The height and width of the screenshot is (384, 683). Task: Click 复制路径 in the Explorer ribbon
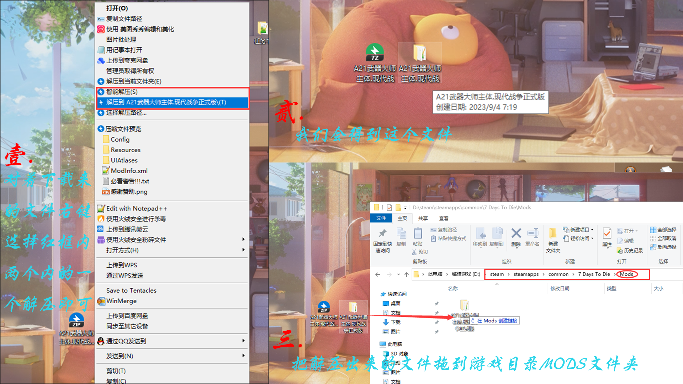click(444, 230)
